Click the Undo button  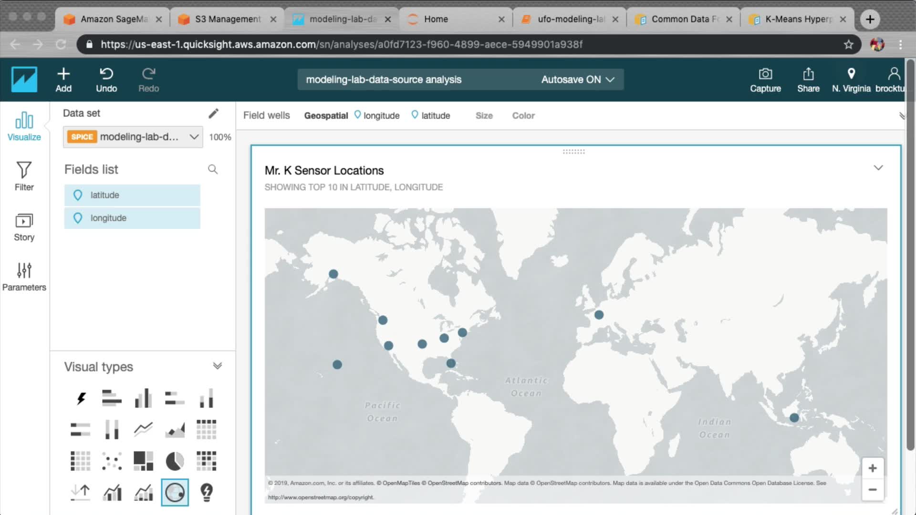coord(106,80)
